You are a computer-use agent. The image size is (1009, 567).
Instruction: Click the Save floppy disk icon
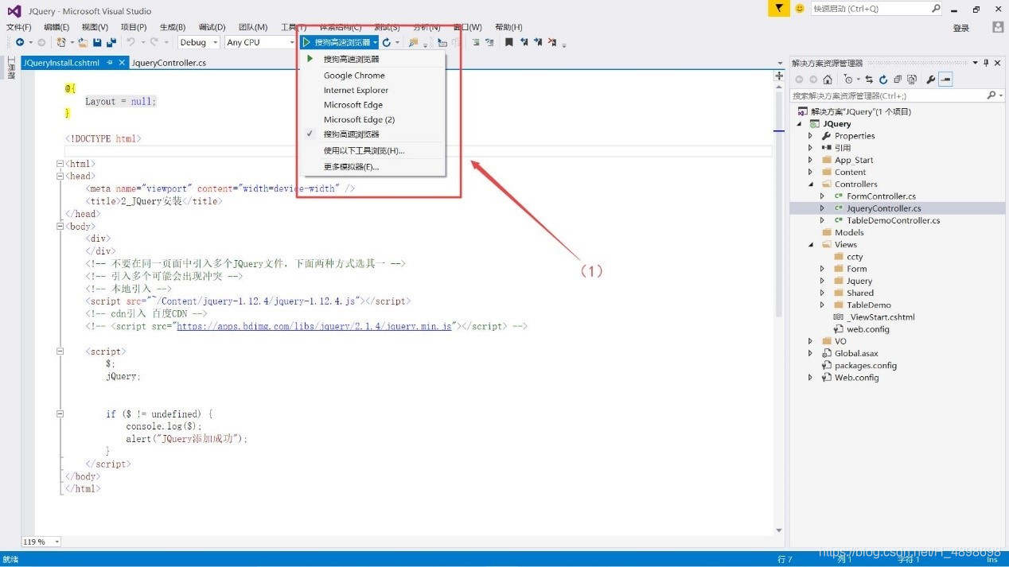[97, 42]
